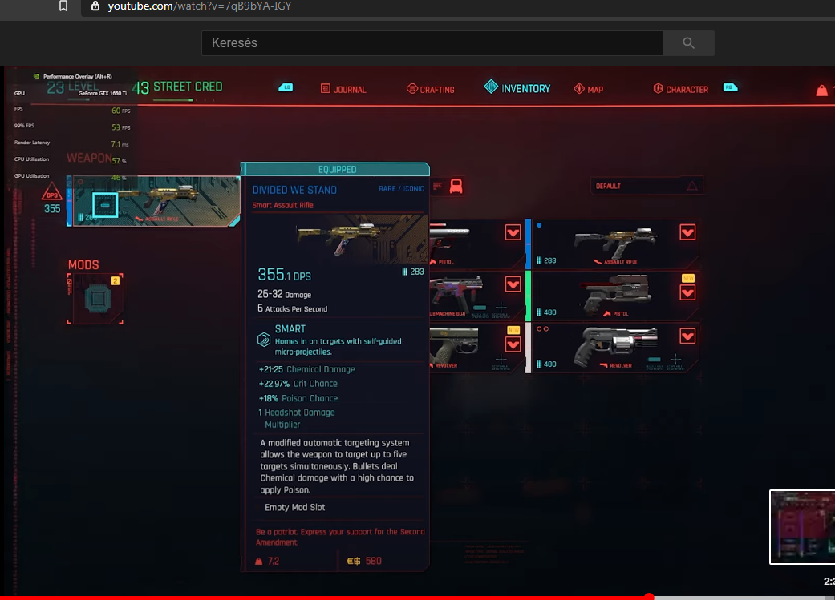Screen dimensions: 835x600
Task: Expand arrow on left-column Revolver card
Action: (513, 344)
